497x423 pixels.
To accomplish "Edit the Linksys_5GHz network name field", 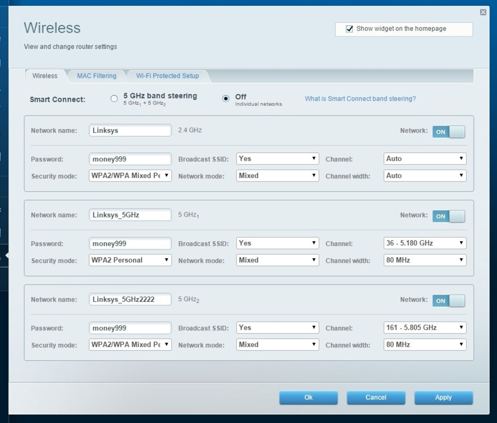I will [x=130, y=215].
